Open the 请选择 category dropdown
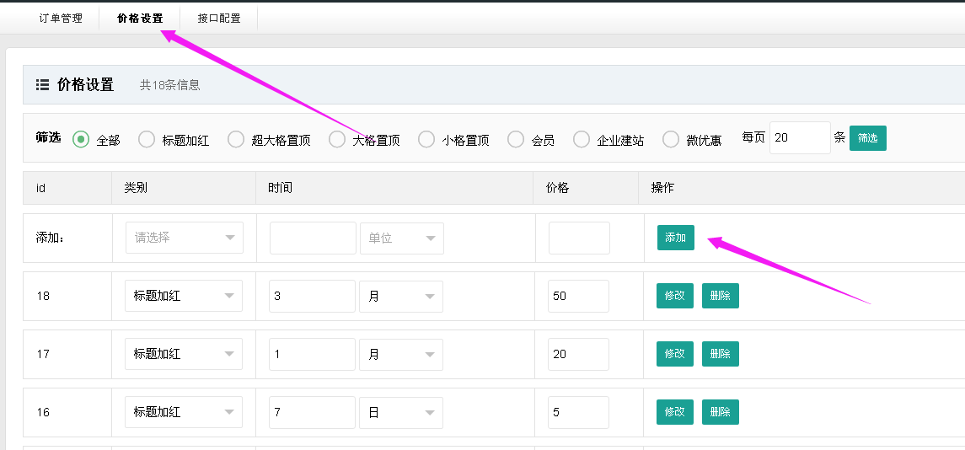Screen dimensions: 965x450 click(x=184, y=238)
